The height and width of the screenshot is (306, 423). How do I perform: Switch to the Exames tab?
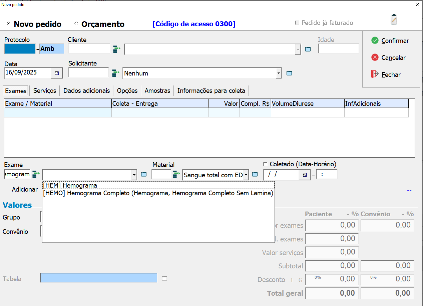point(16,91)
